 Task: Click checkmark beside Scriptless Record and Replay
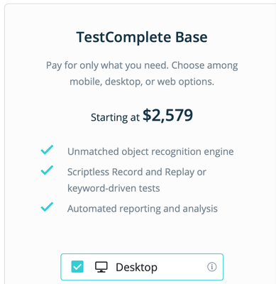click(47, 170)
